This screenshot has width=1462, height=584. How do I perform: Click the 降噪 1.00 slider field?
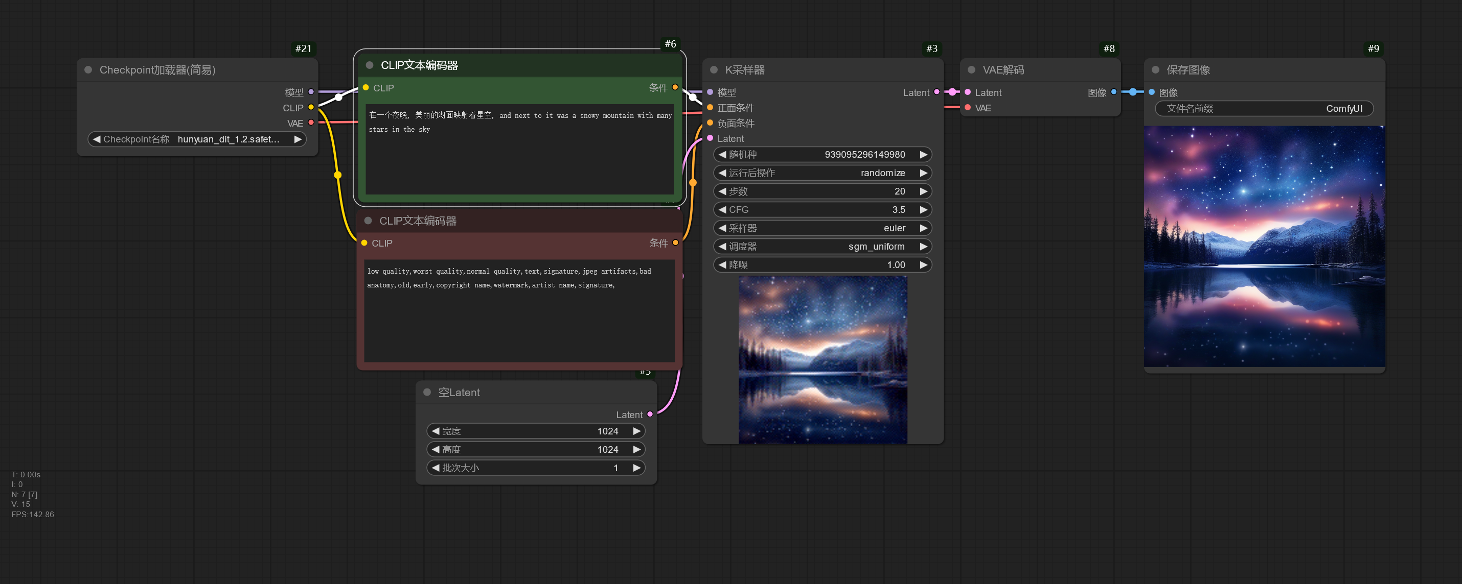click(x=822, y=265)
